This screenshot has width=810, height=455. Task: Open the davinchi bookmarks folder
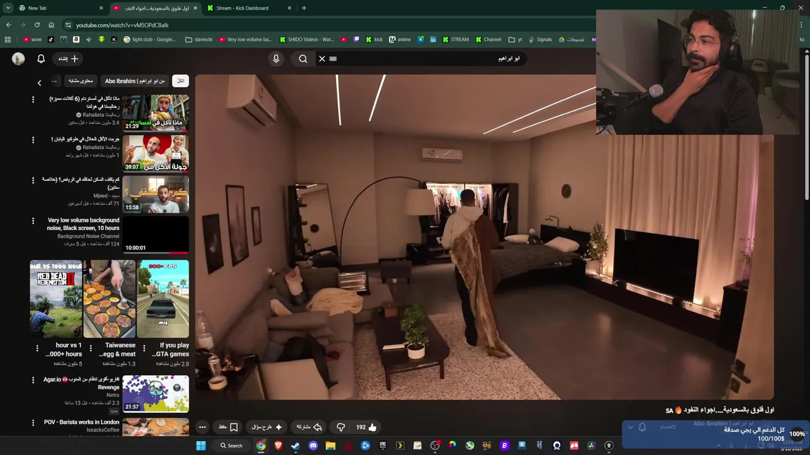tap(199, 39)
